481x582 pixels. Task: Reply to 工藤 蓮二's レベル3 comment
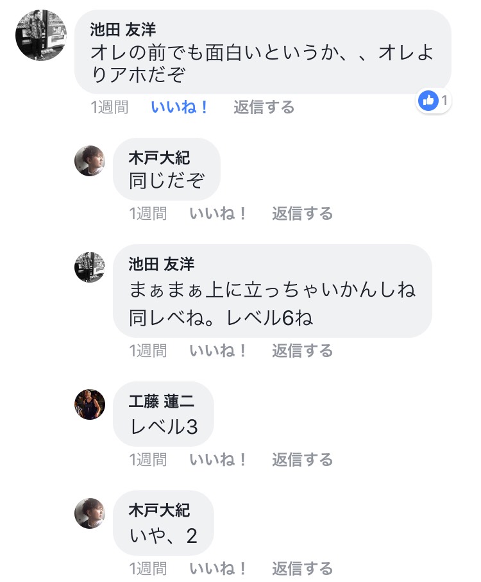pos(302,460)
